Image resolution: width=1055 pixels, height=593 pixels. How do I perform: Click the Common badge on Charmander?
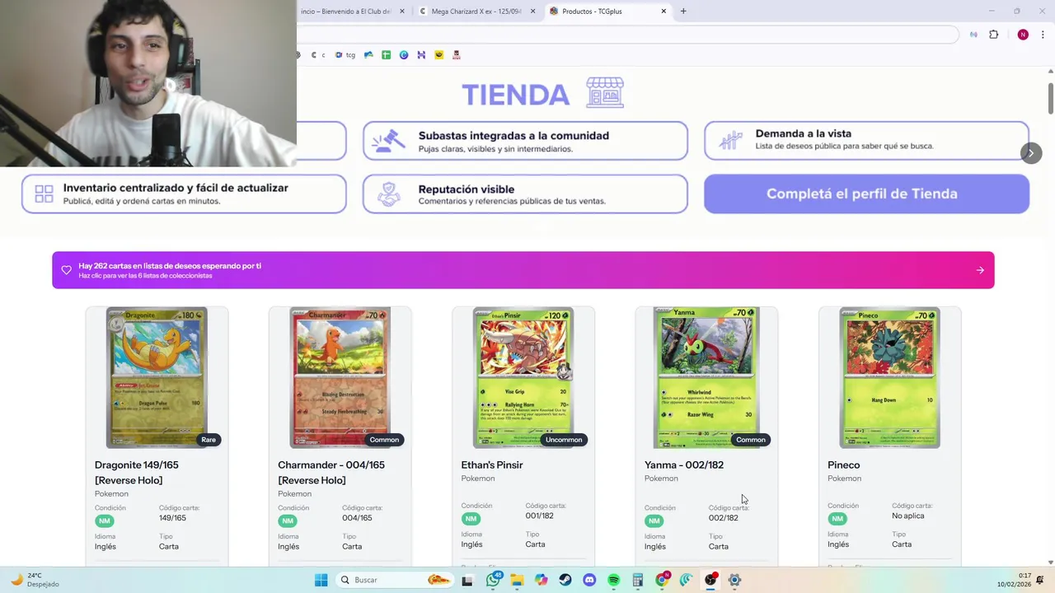click(384, 440)
